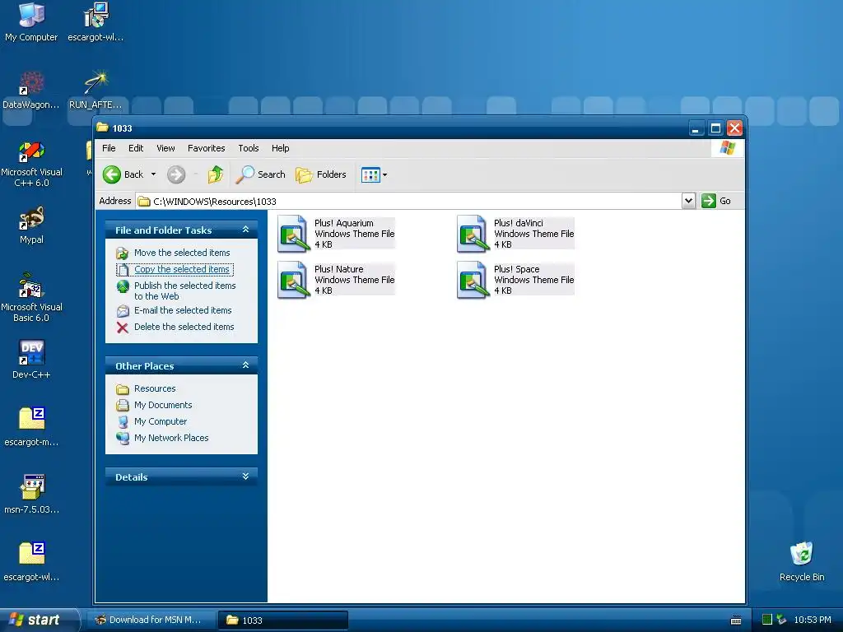Click the Dev-C++ desktop icon

coord(31,360)
